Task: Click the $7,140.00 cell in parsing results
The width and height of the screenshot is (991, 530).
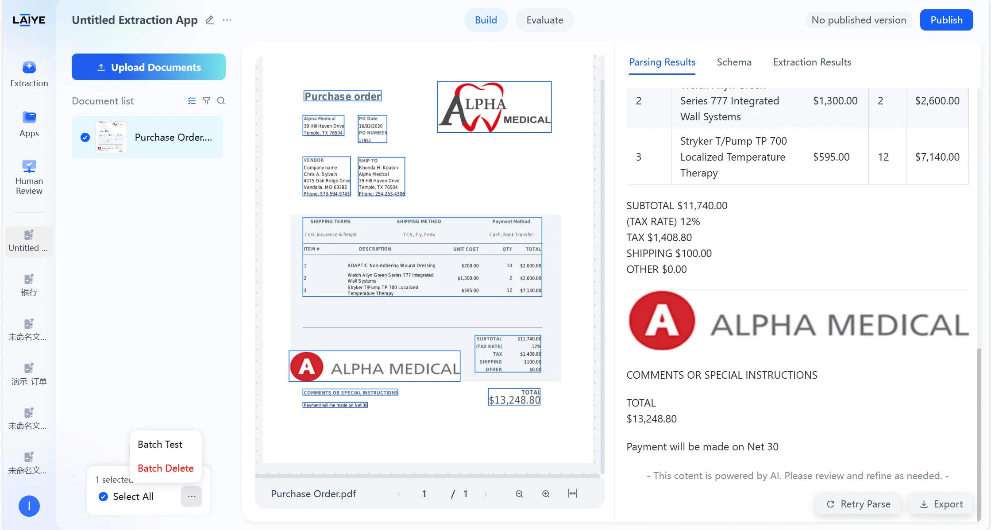Action: tap(937, 157)
